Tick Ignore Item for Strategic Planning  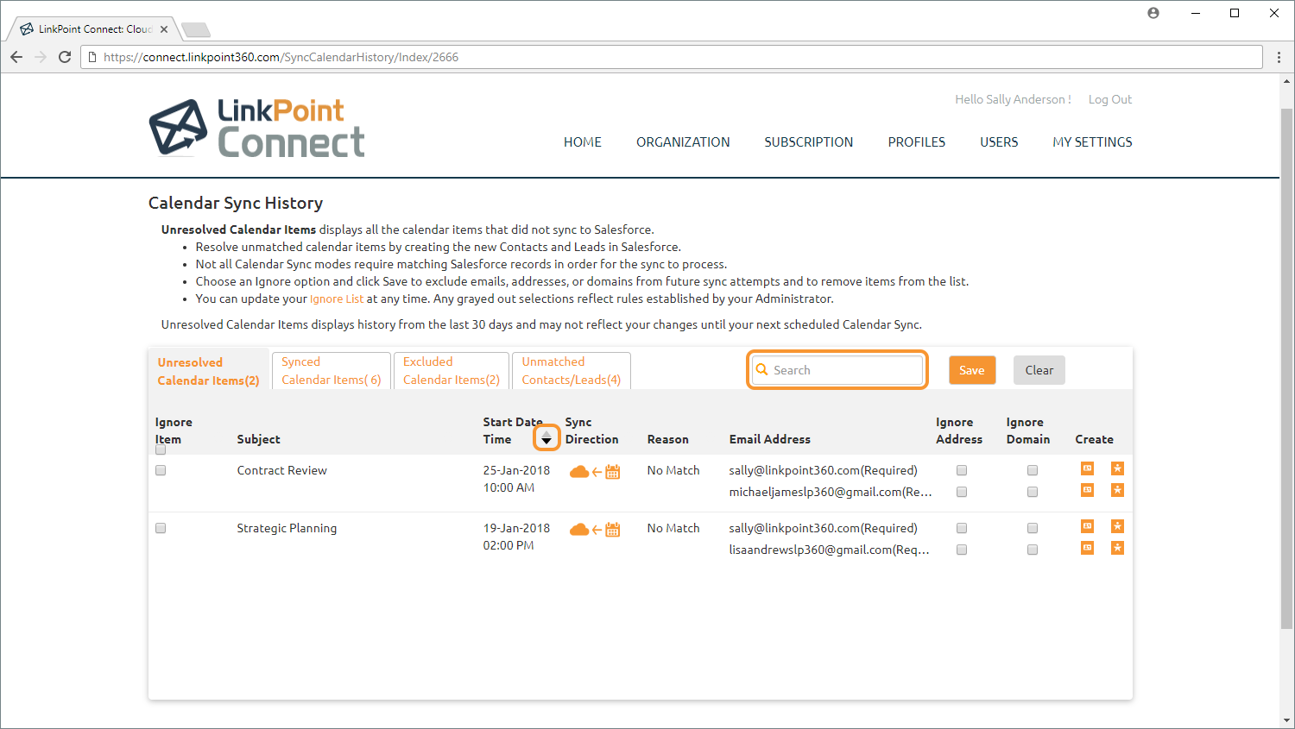point(161,528)
